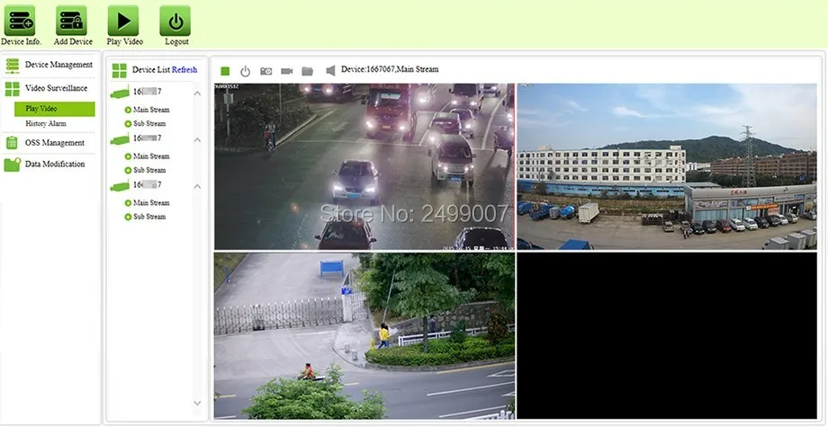Stop video with green square button
Image resolution: width=828 pixels, height=427 pixels.
click(x=225, y=71)
